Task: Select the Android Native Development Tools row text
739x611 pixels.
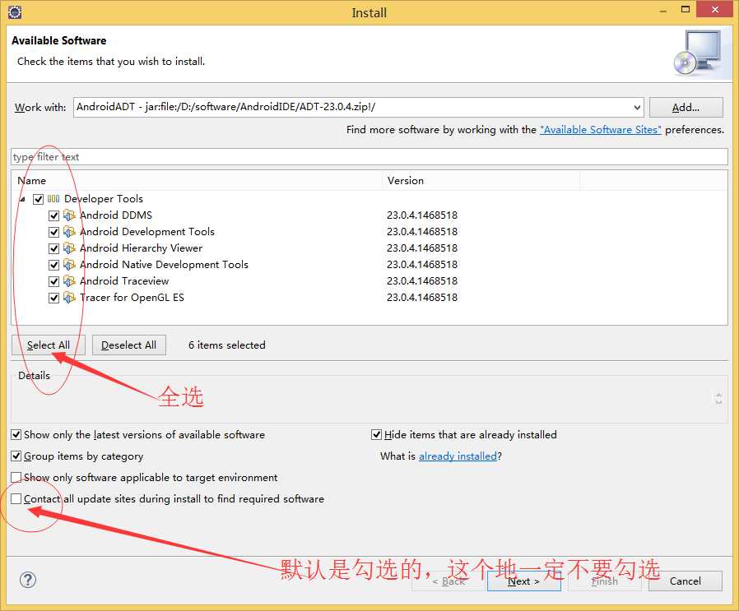Action: coord(164,265)
